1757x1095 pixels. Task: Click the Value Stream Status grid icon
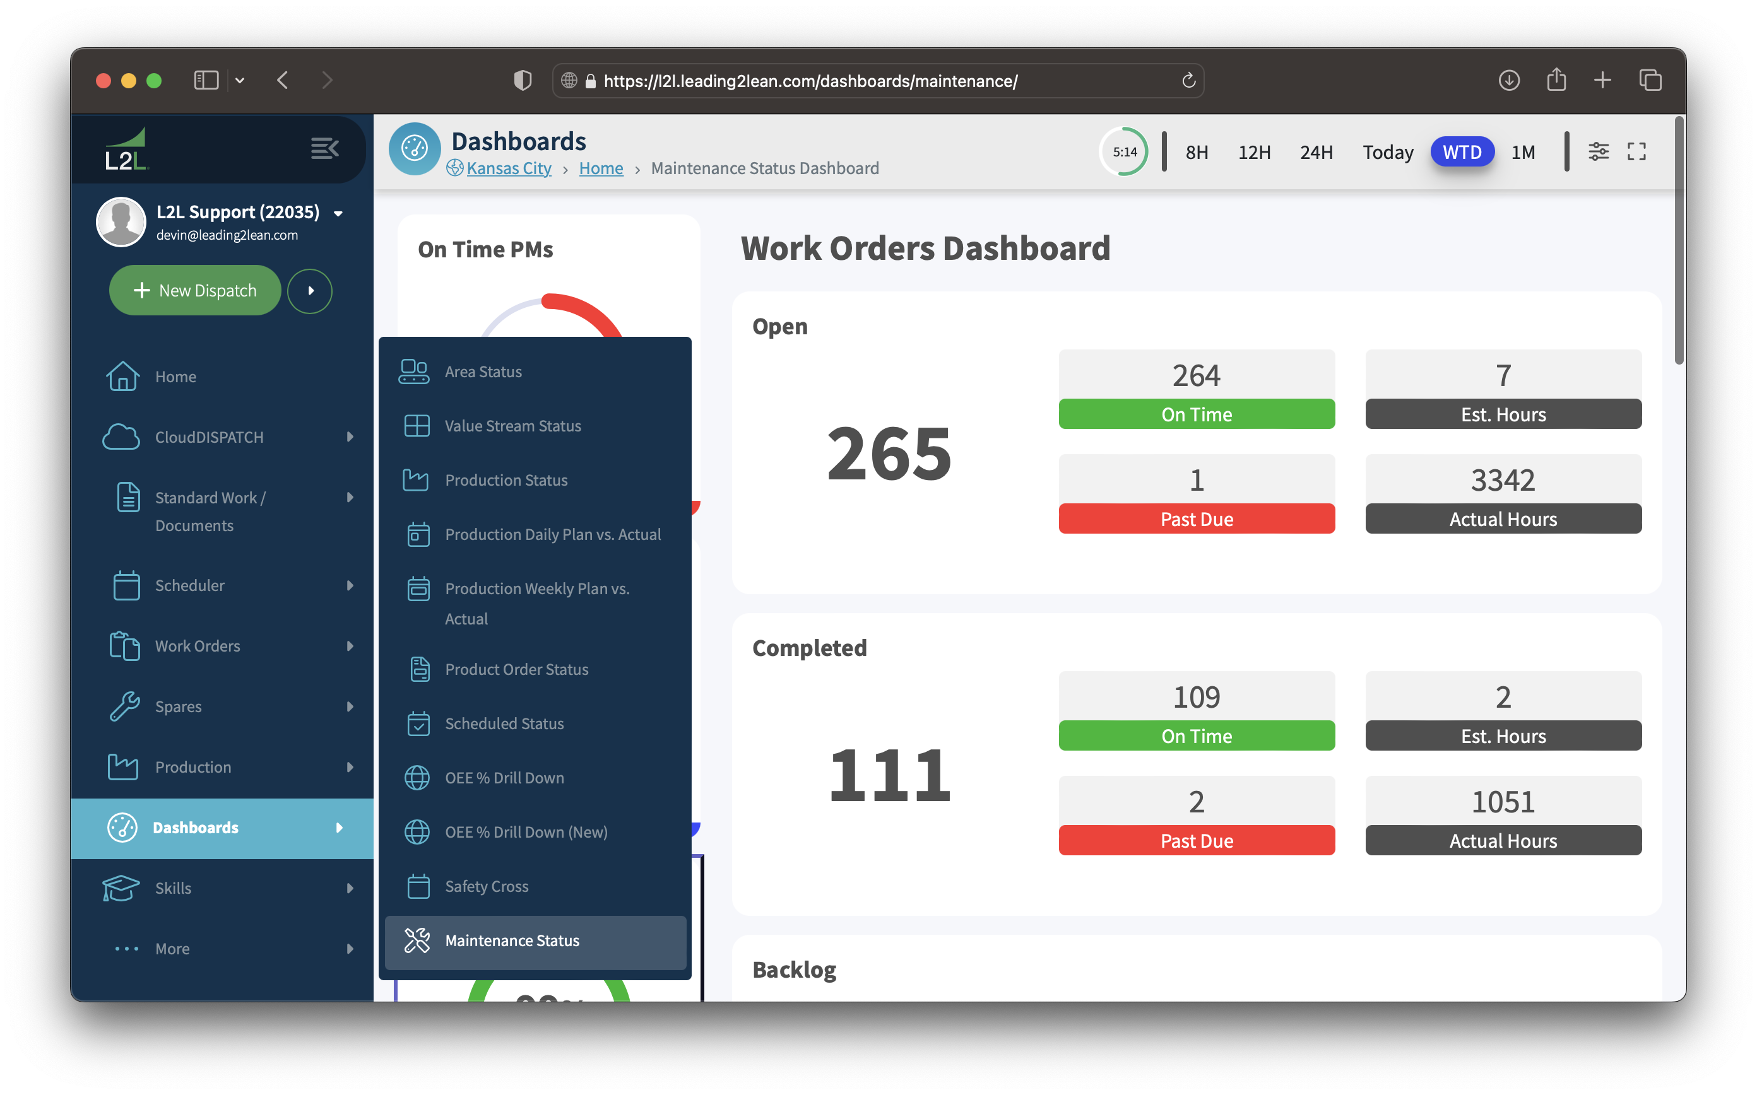[417, 425]
